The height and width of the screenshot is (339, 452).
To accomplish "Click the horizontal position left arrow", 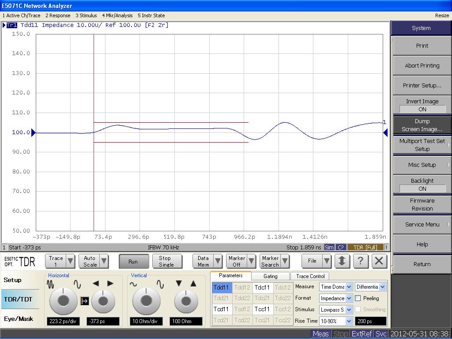I will coord(96,283).
